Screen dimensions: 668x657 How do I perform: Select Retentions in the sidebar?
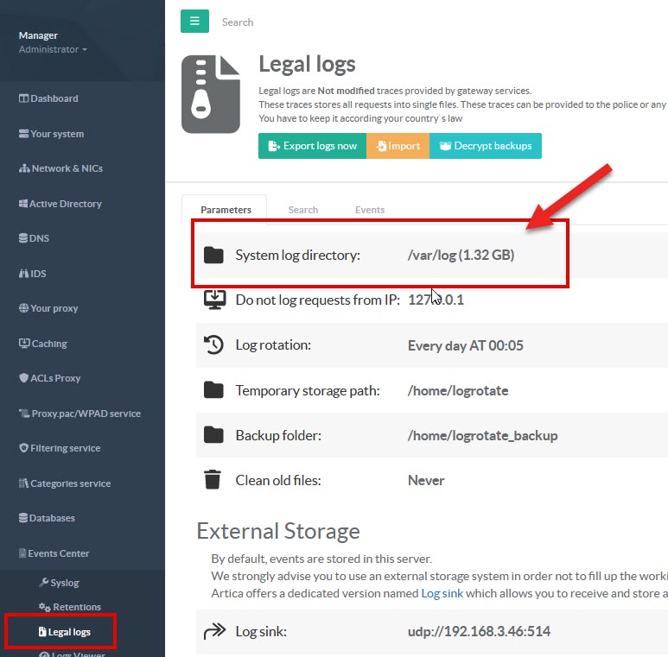(76, 607)
